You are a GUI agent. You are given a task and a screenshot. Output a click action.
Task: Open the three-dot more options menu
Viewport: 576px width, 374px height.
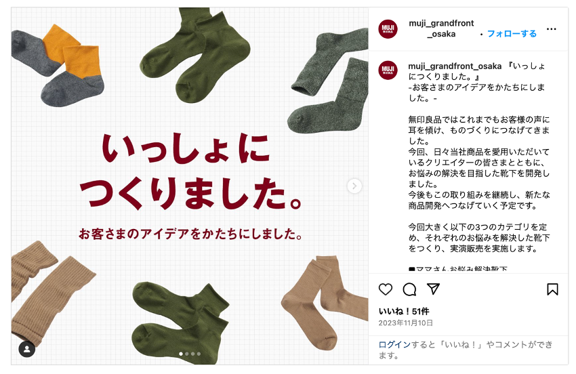(x=551, y=29)
